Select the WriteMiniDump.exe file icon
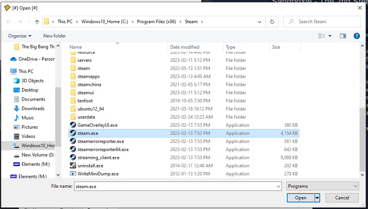The image size is (368, 209). tap(73, 174)
